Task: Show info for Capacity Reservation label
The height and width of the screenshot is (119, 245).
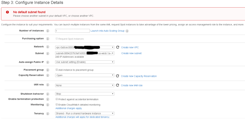Action: pos(48,75)
